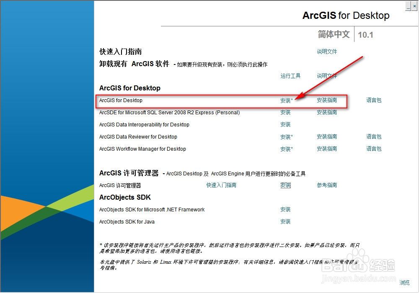Click the 快速入门指南 heading

point(121,51)
